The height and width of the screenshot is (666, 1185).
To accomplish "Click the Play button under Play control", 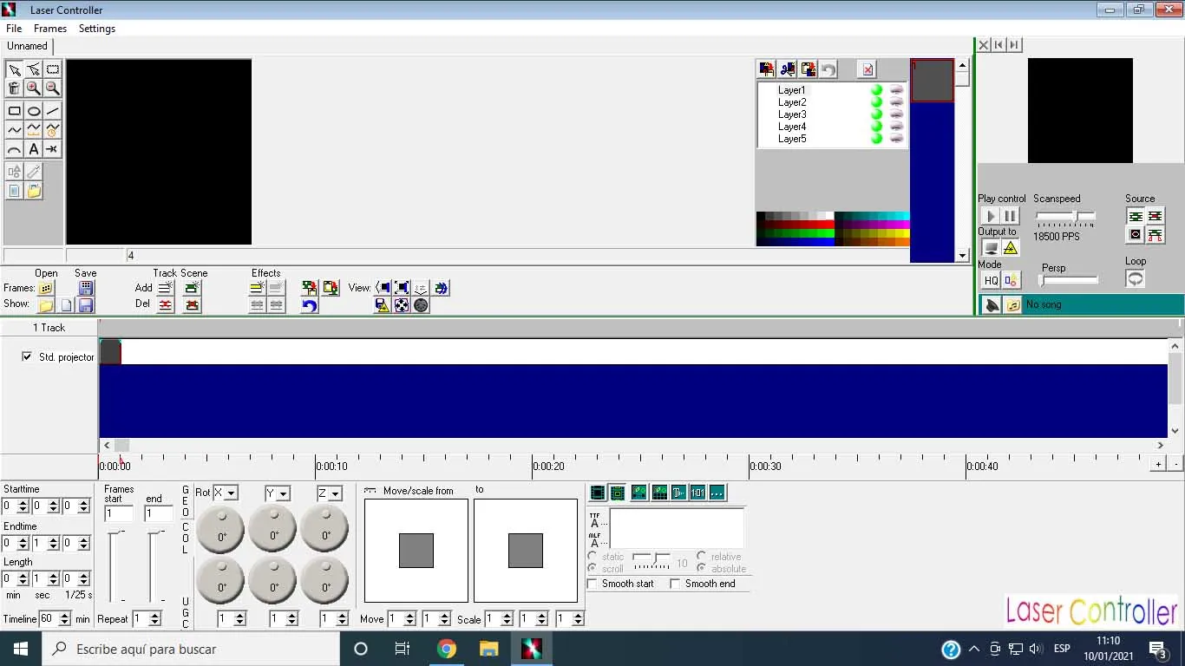I will coord(990,216).
